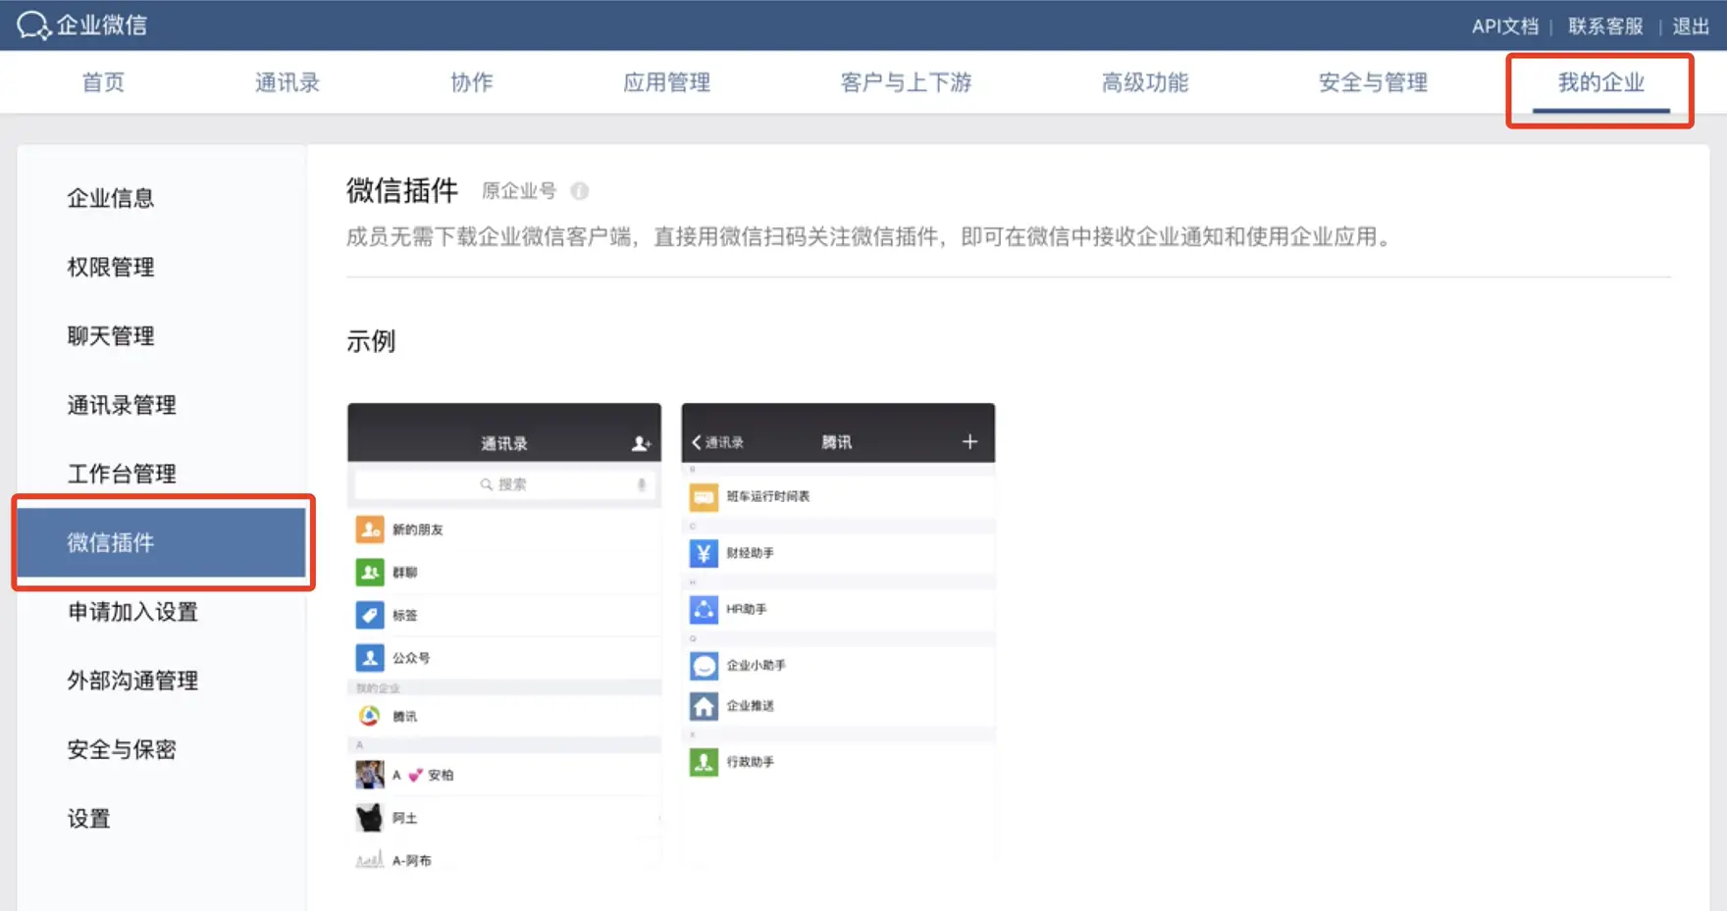Go to 安全与保密 in the sidebar
1727x911 pixels.
pos(122,749)
